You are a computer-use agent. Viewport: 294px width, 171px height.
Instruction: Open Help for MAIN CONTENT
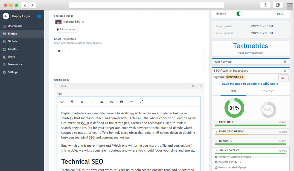[x=283, y=150]
